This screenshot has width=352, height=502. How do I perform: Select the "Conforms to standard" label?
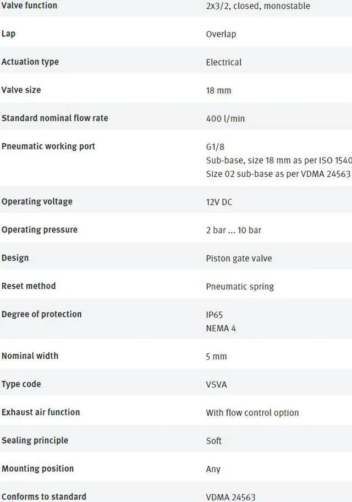click(x=44, y=496)
